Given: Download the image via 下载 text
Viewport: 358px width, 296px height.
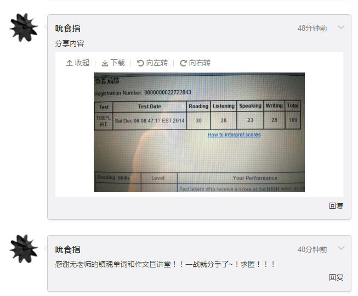Looking at the screenshot, I should pyautogui.click(x=118, y=63).
